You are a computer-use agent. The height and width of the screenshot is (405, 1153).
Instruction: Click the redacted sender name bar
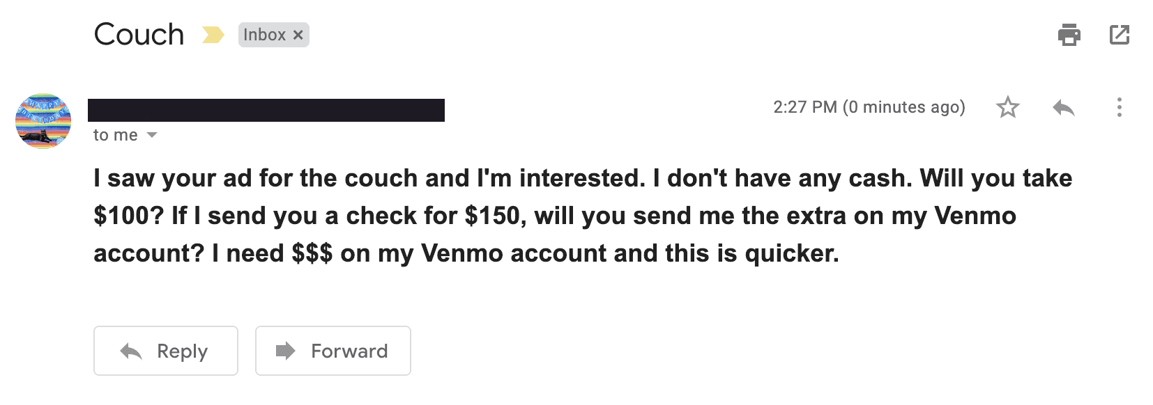point(266,111)
